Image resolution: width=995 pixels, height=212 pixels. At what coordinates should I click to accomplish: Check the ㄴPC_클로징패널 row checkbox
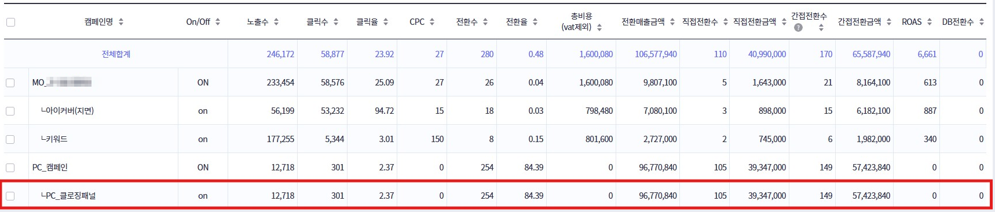[x=10, y=196]
